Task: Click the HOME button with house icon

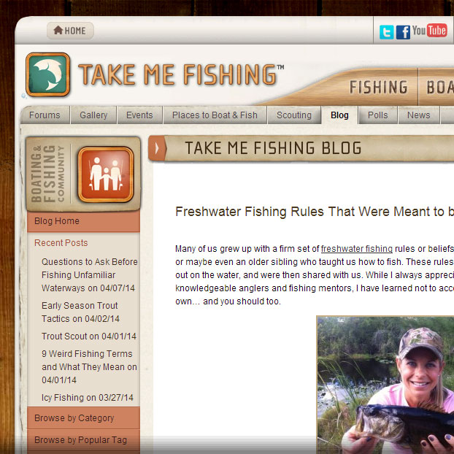Action: tap(70, 31)
